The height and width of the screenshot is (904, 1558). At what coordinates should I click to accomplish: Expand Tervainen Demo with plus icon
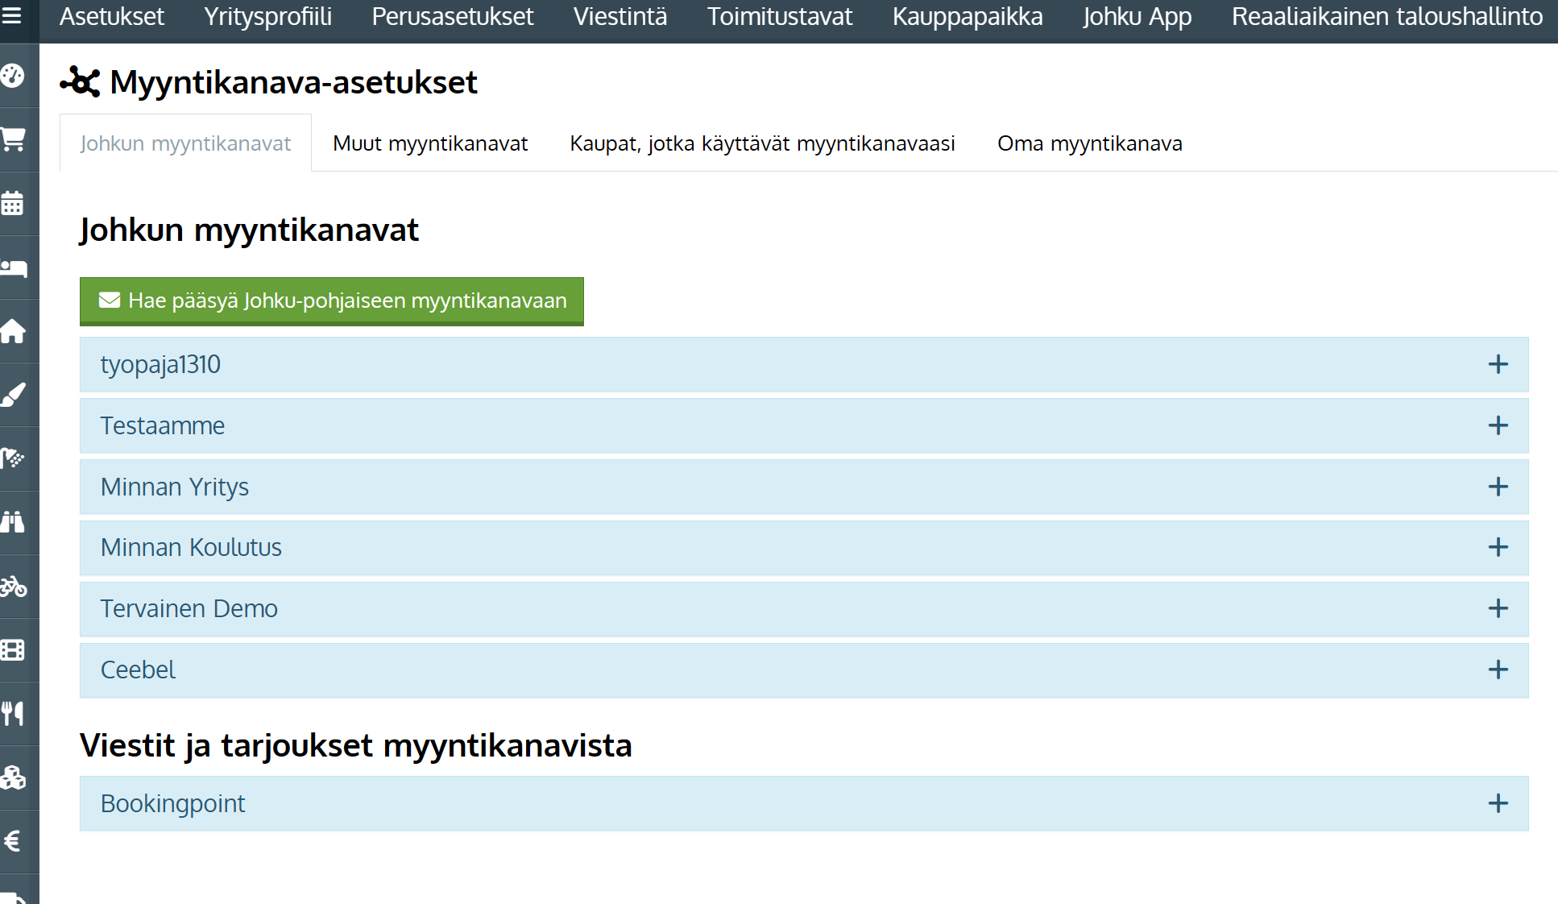coord(1498,608)
